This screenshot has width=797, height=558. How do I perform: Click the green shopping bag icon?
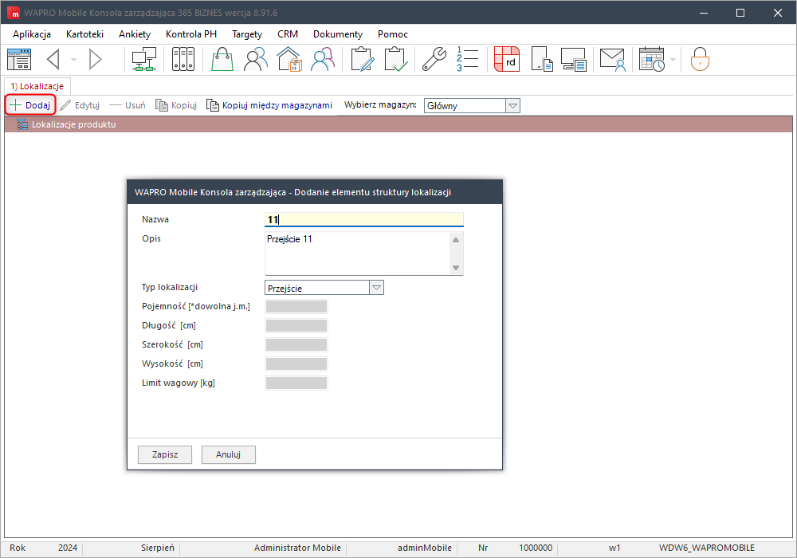point(222,60)
